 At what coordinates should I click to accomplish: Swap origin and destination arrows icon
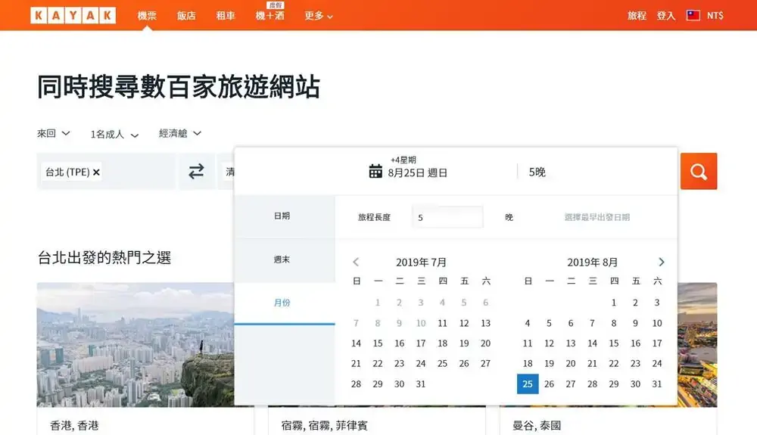click(196, 172)
